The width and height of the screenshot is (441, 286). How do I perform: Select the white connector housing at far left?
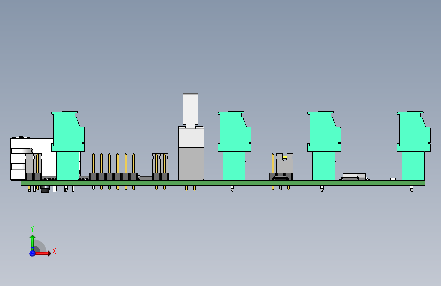(x=33, y=158)
